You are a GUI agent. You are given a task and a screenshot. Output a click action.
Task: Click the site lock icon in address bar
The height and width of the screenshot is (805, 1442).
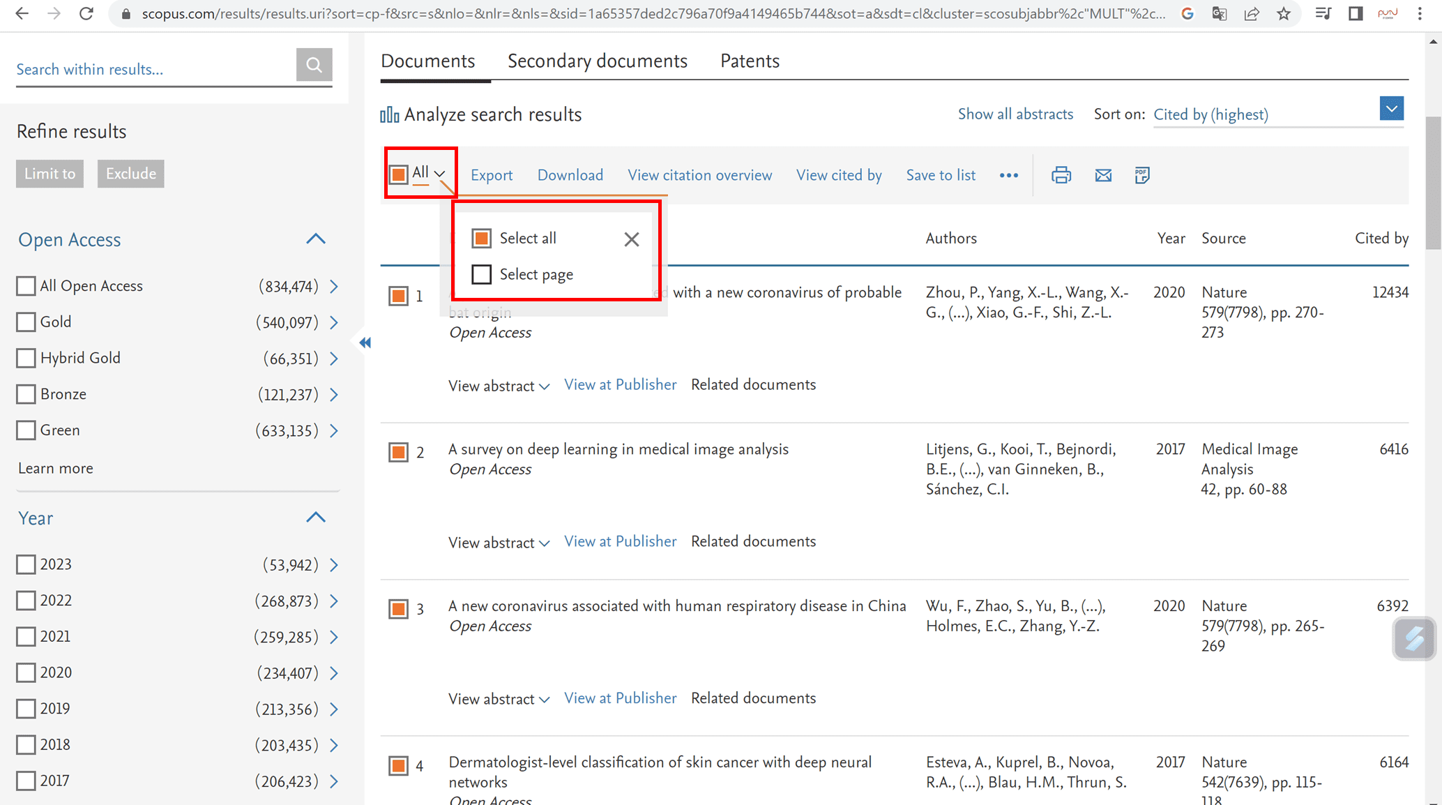pos(126,14)
